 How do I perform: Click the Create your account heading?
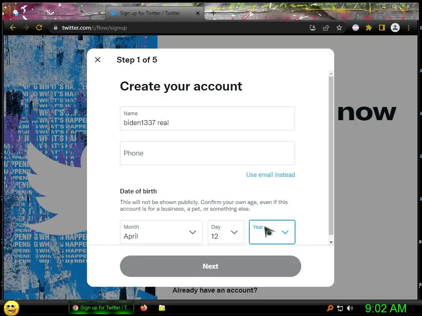[x=181, y=86]
